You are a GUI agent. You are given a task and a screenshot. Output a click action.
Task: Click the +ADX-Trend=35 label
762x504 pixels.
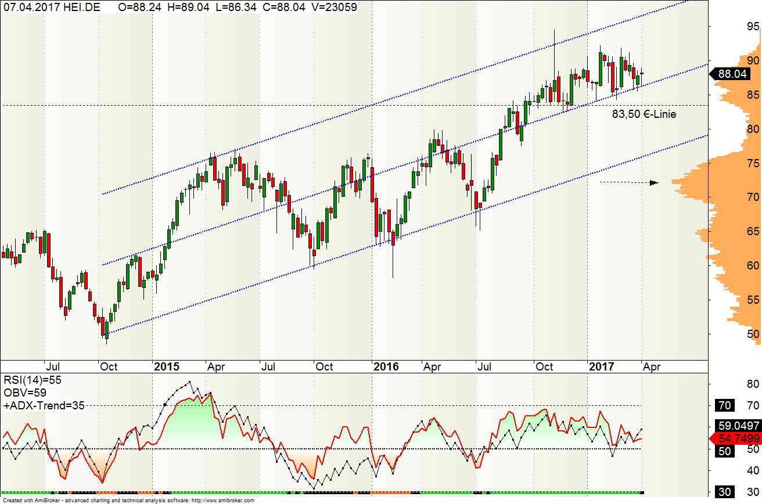tap(44, 405)
